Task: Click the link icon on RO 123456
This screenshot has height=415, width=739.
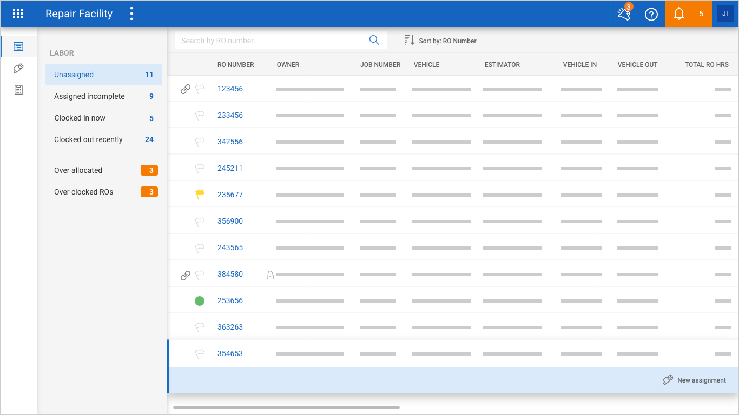Action: click(185, 89)
